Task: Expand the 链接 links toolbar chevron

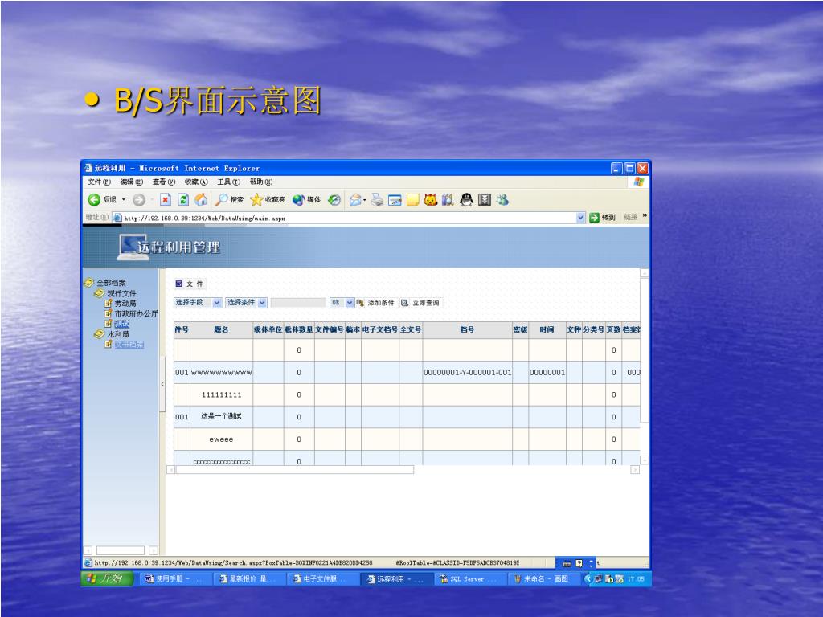Action: tap(645, 215)
